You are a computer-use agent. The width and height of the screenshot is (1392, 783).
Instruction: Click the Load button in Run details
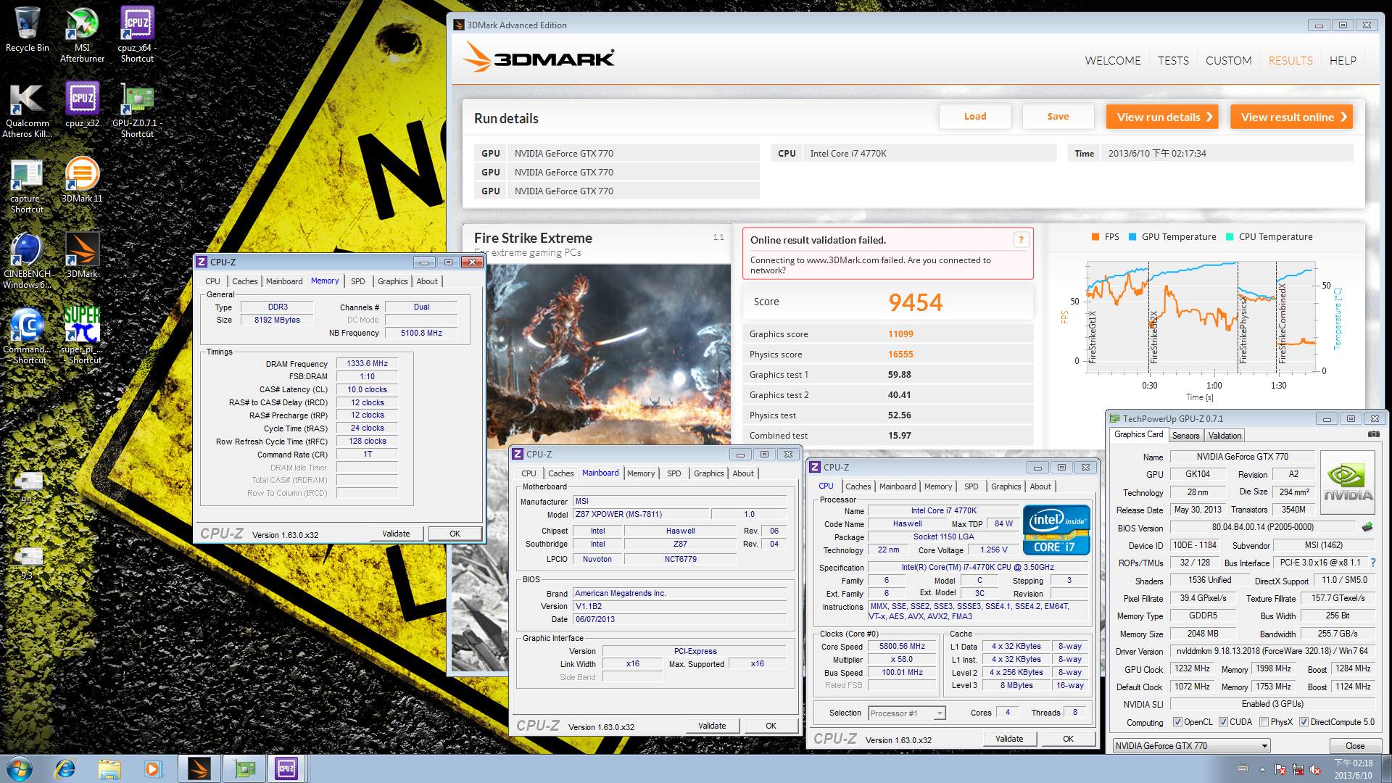pos(975,117)
